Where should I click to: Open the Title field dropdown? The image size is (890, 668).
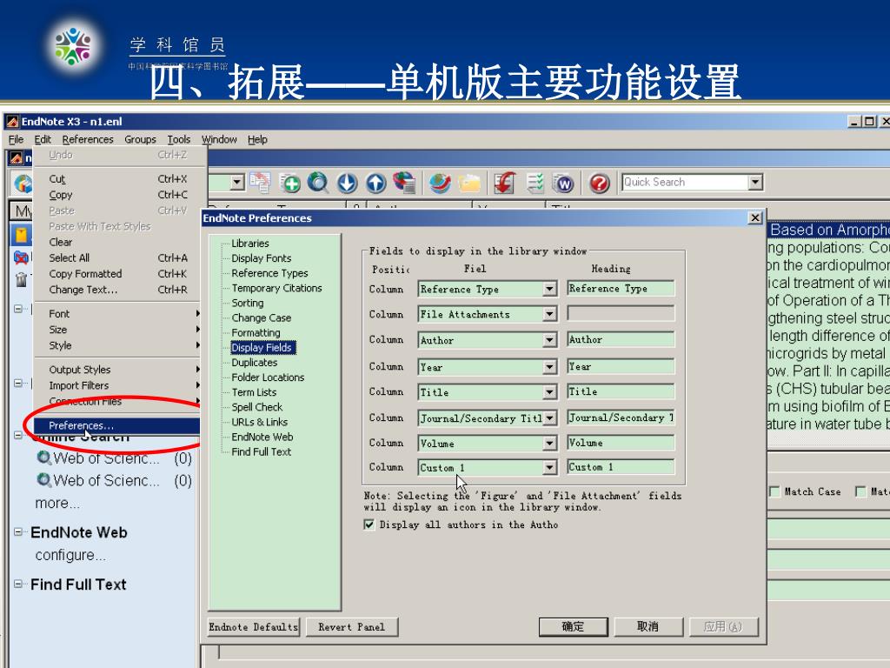549,392
